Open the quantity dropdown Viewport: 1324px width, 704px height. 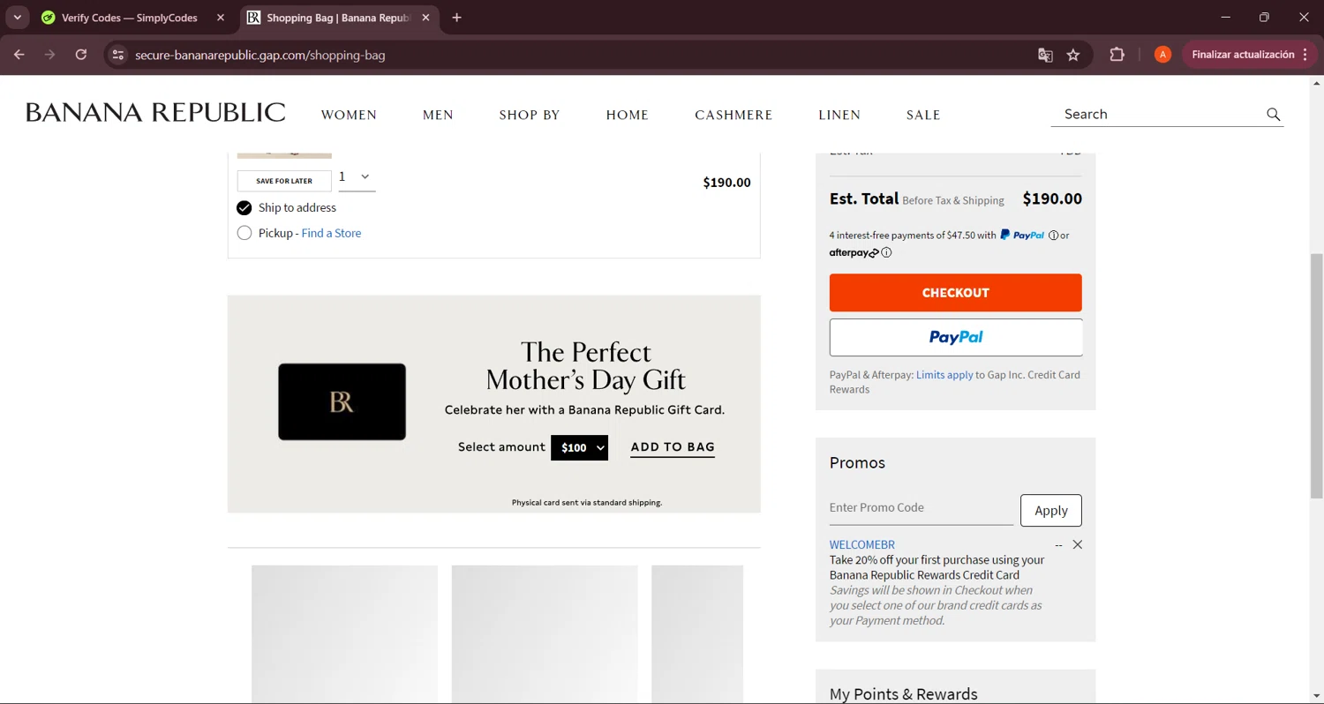tap(357, 177)
